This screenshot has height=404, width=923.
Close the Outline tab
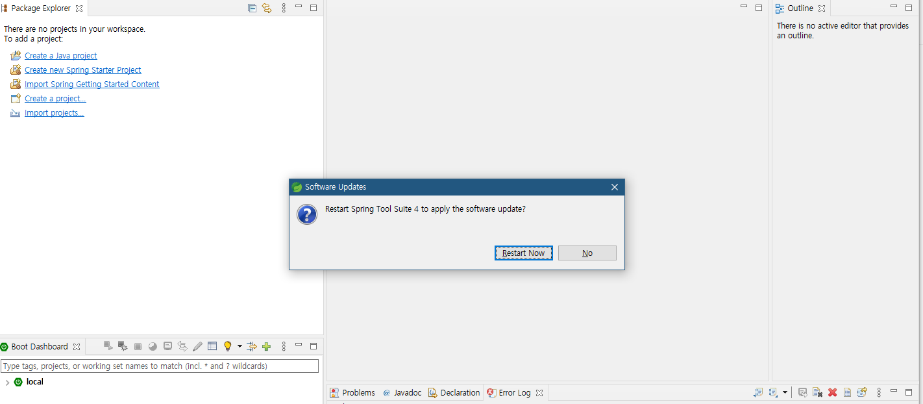(822, 8)
